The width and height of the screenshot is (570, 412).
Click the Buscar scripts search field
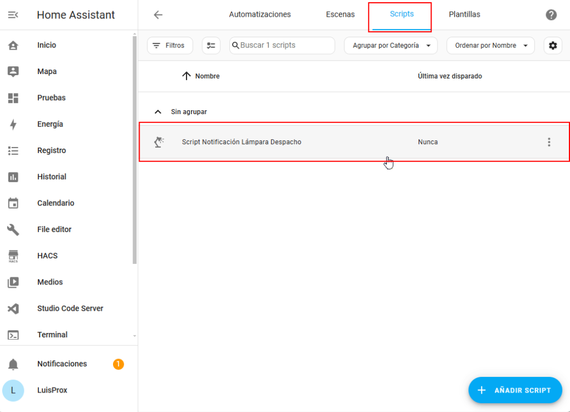(285, 46)
